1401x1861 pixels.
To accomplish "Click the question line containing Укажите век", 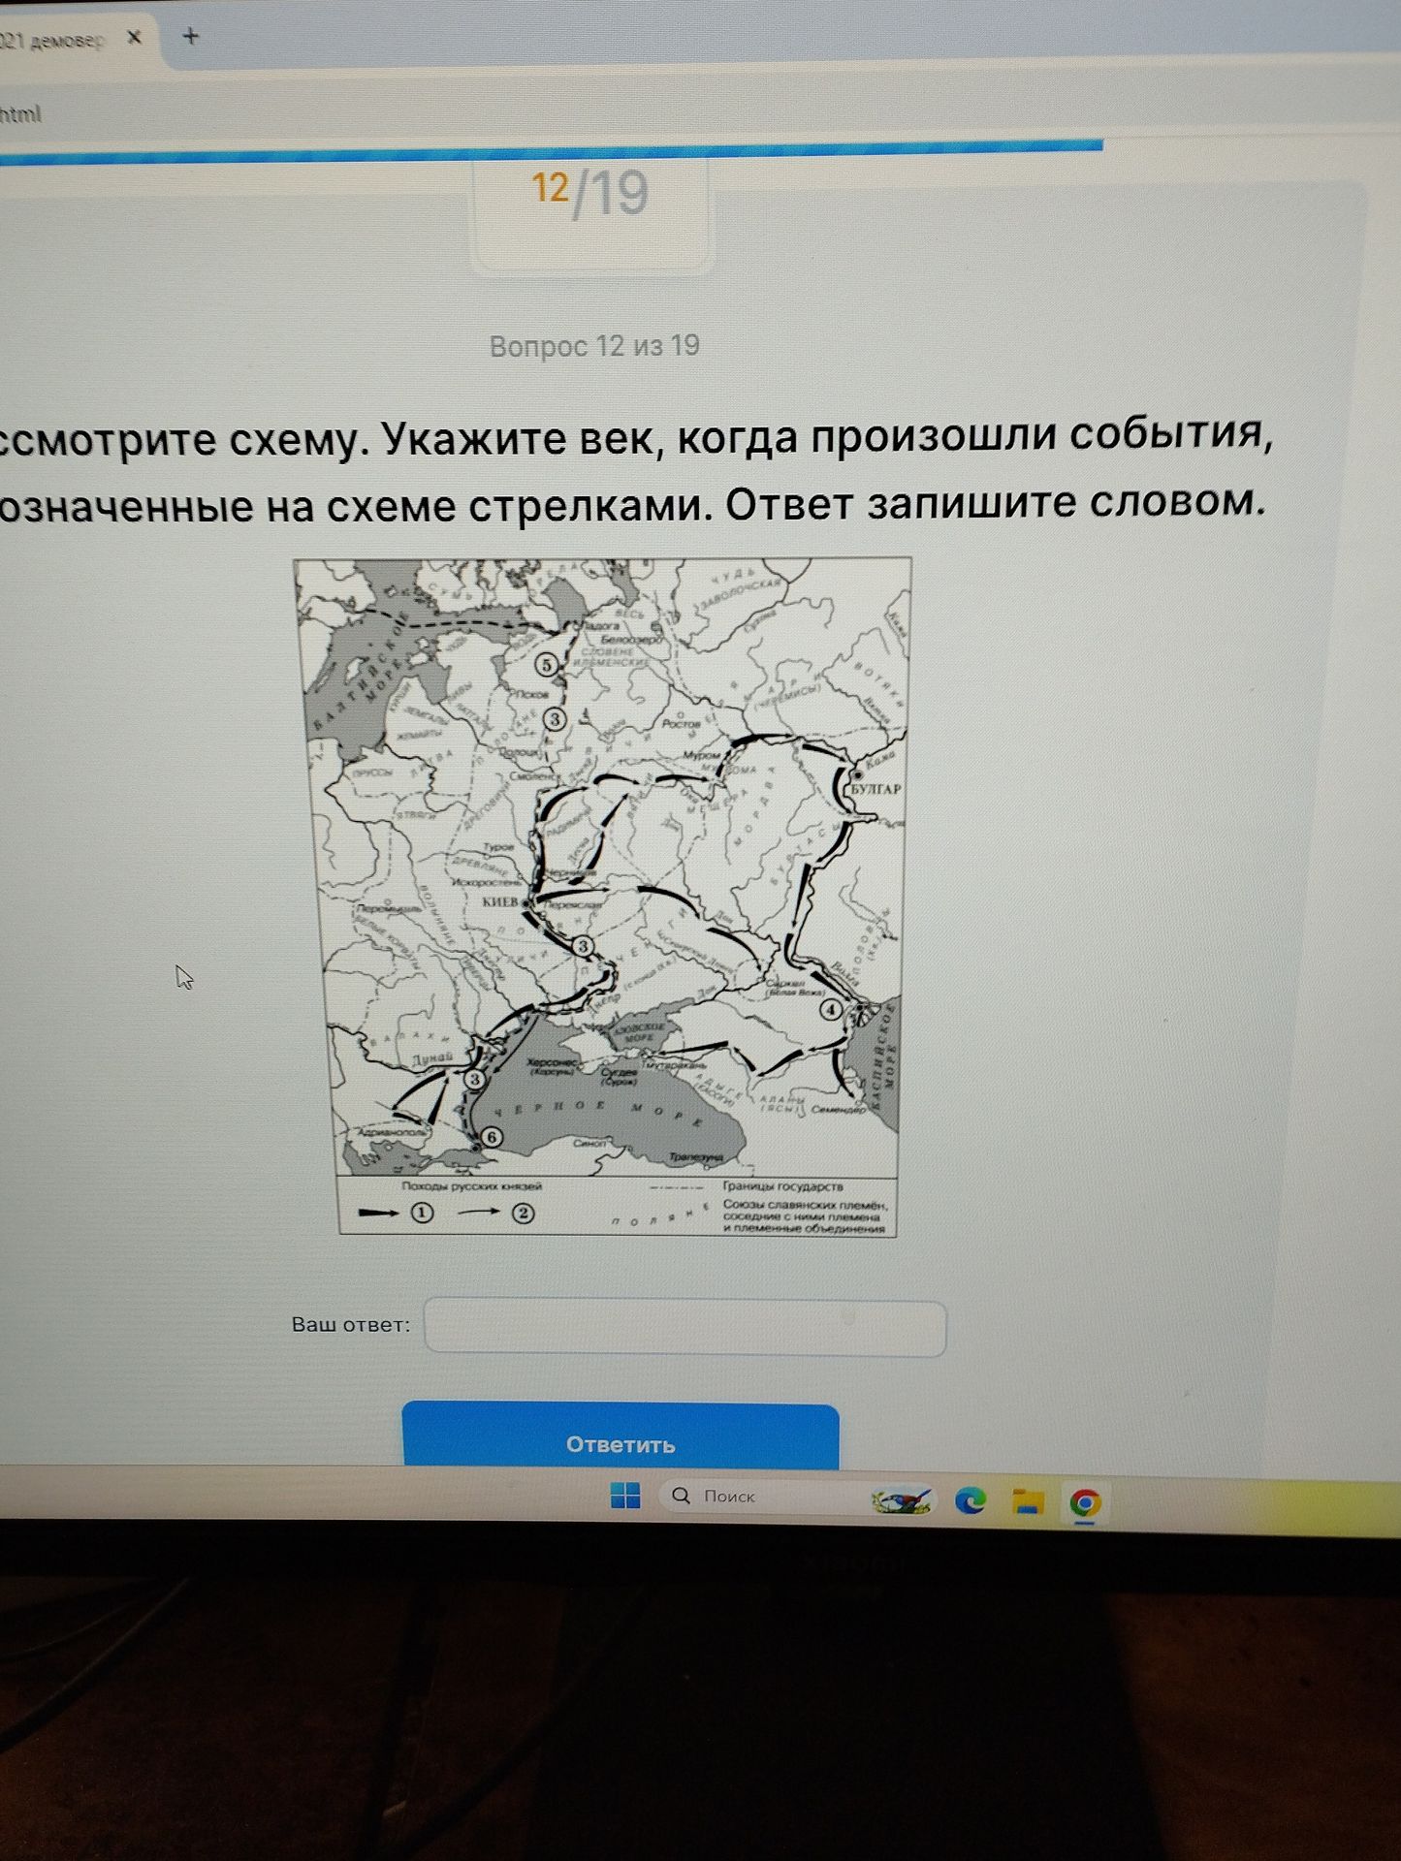I will click(635, 439).
